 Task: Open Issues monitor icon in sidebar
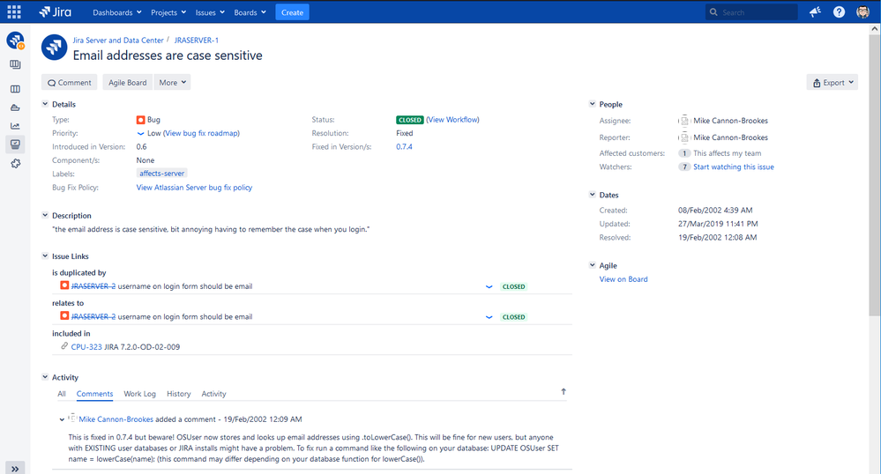click(x=16, y=144)
